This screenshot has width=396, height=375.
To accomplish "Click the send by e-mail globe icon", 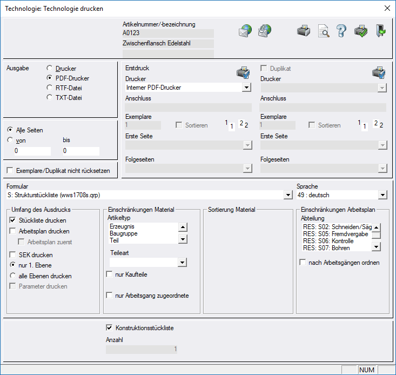I will click(x=245, y=31).
